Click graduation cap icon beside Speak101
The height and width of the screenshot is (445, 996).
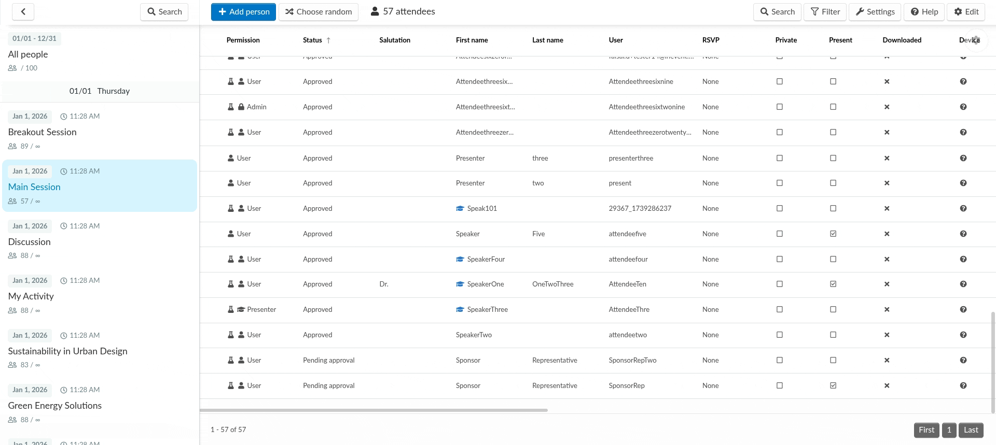[x=460, y=208]
